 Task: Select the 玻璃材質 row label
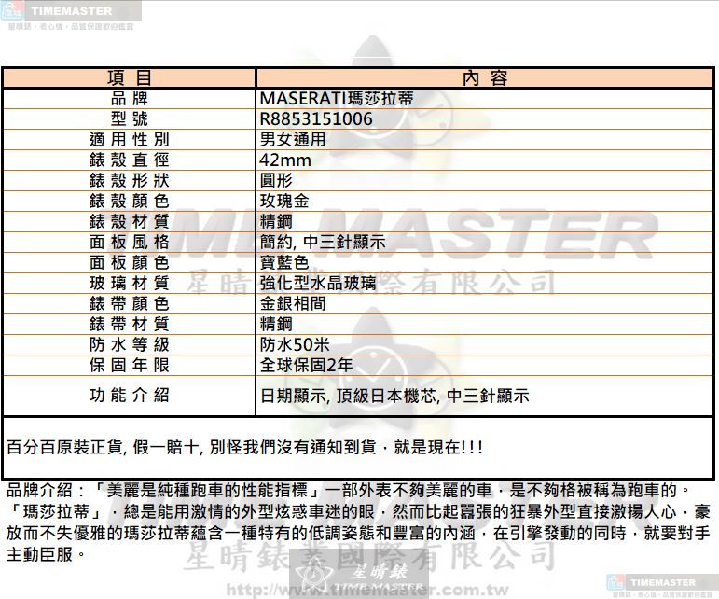click(x=130, y=283)
